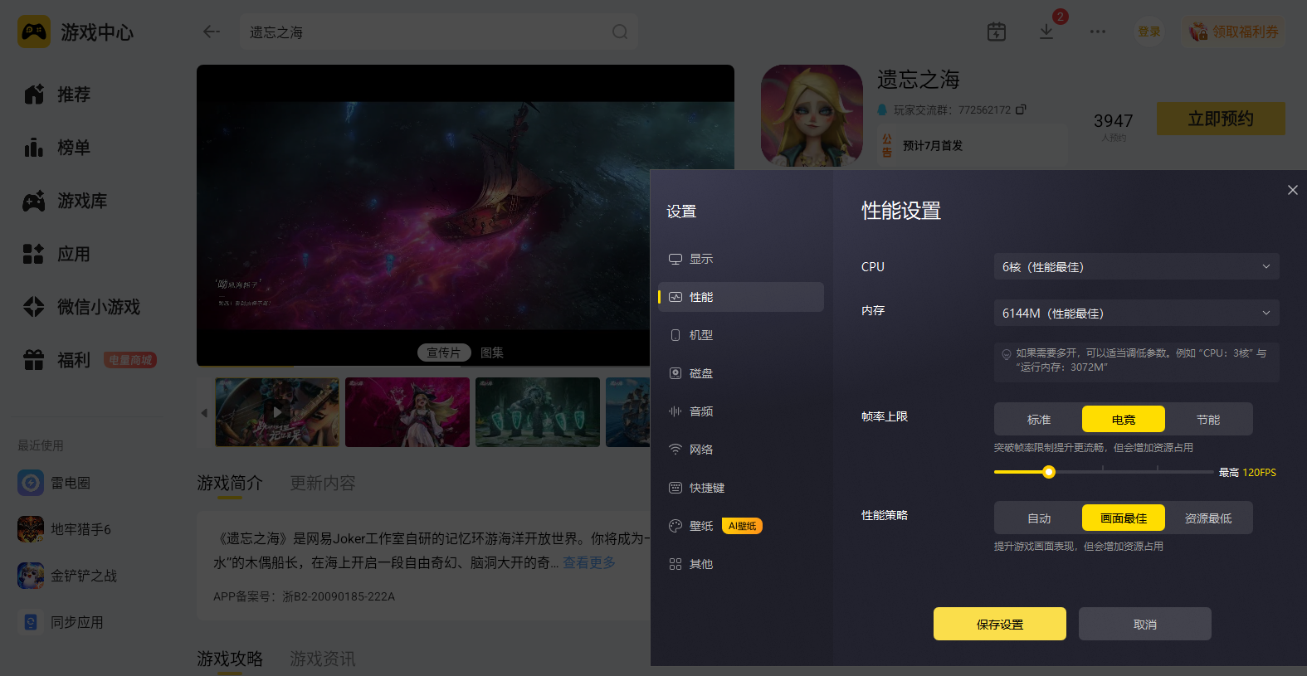Go back with the arrow icon
The image size is (1307, 676).
[x=212, y=32]
